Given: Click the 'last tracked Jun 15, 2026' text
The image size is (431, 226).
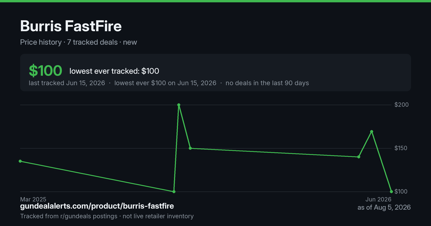Looking at the screenshot, I should [67, 83].
